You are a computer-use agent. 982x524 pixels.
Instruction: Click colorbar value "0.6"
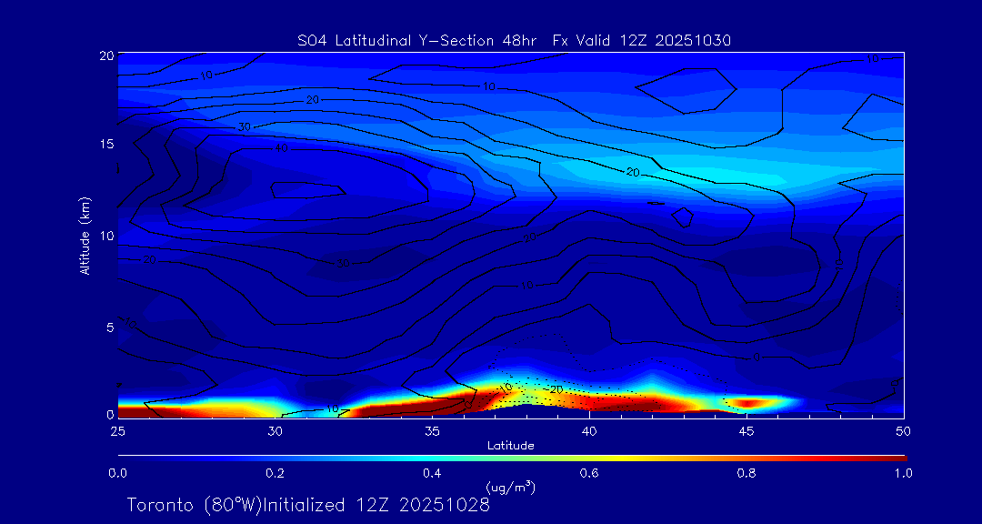591,473
